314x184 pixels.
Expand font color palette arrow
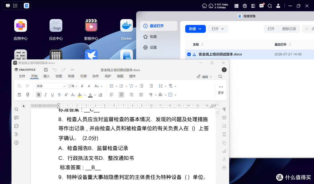(x=95, y=95)
